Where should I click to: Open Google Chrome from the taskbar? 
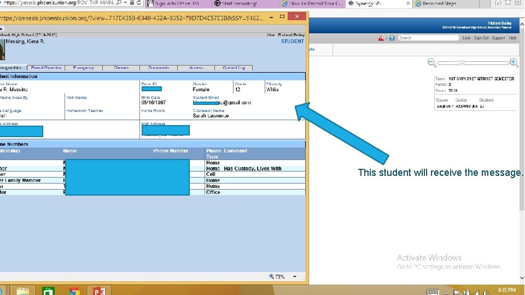tap(74, 291)
